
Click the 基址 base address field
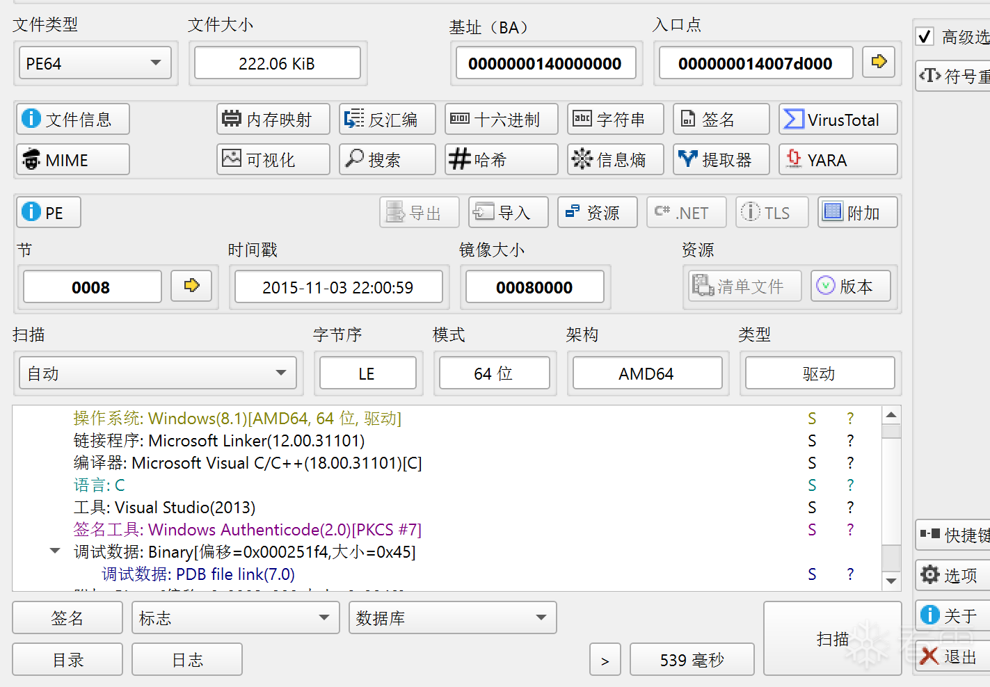pyautogui.click(x=545, y=64)
